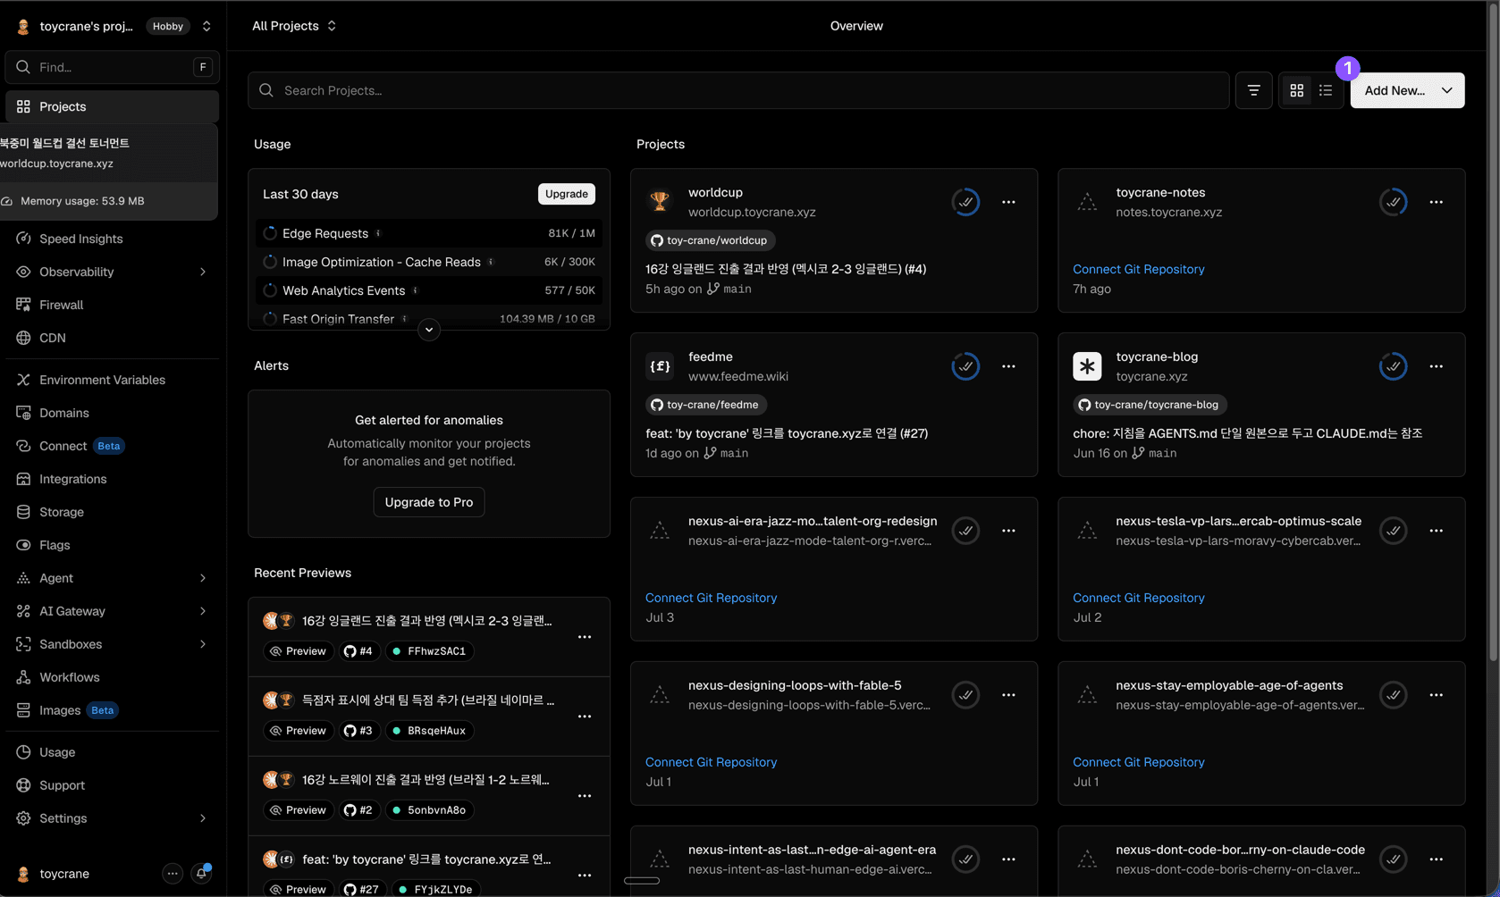Screen dimensions: 1500x897
Task: Connect Git for nexus-tesla-vp-lars project
Action: point(1139,598)
